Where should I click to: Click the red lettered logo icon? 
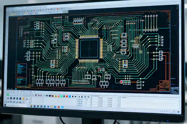coord(40,95)
